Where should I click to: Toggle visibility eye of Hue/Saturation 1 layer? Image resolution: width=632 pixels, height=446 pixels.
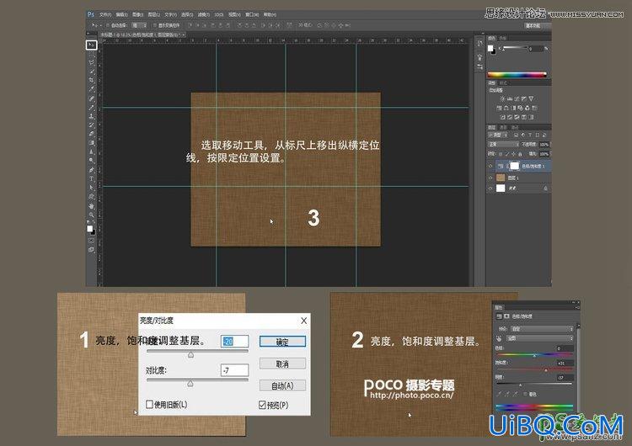(x=490, y=166)
